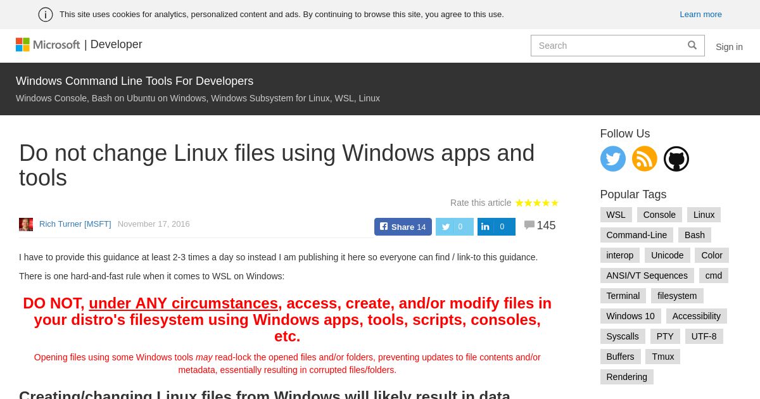
Task: Click the Follow Us heading
Action: (x=625, y=134)
